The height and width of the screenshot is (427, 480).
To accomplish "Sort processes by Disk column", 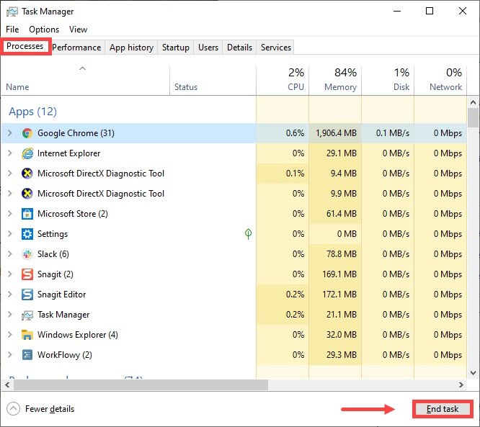I will point(388,79).
